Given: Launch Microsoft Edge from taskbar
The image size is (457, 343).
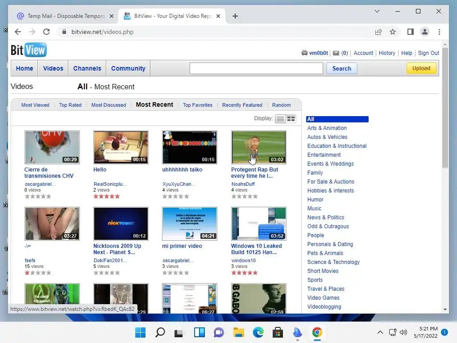Looking at the screenshot, I should point(258,332).
